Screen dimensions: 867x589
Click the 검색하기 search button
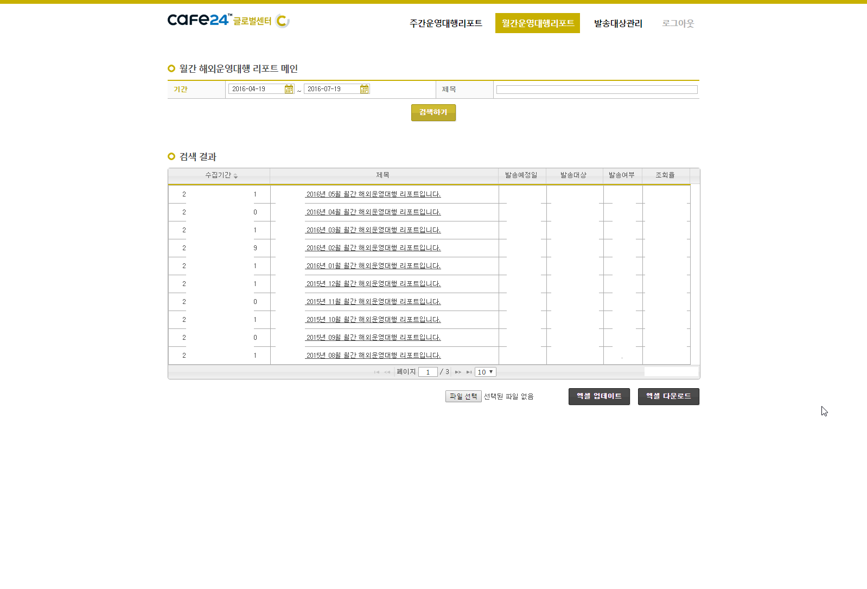coord(433,112)
